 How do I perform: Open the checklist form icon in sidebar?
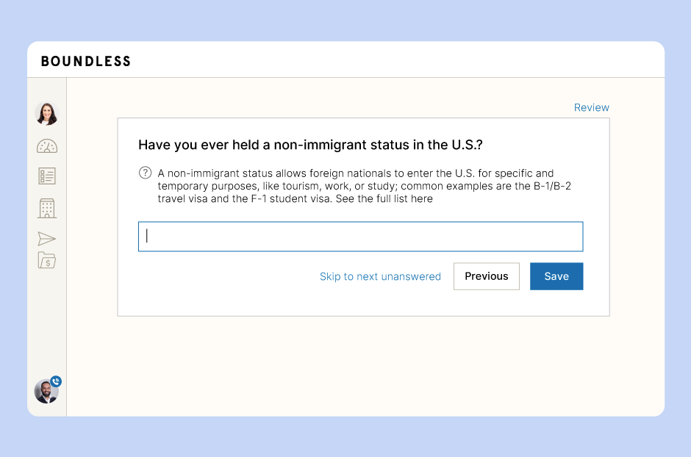pyautogui.click(x=47, y=176)
